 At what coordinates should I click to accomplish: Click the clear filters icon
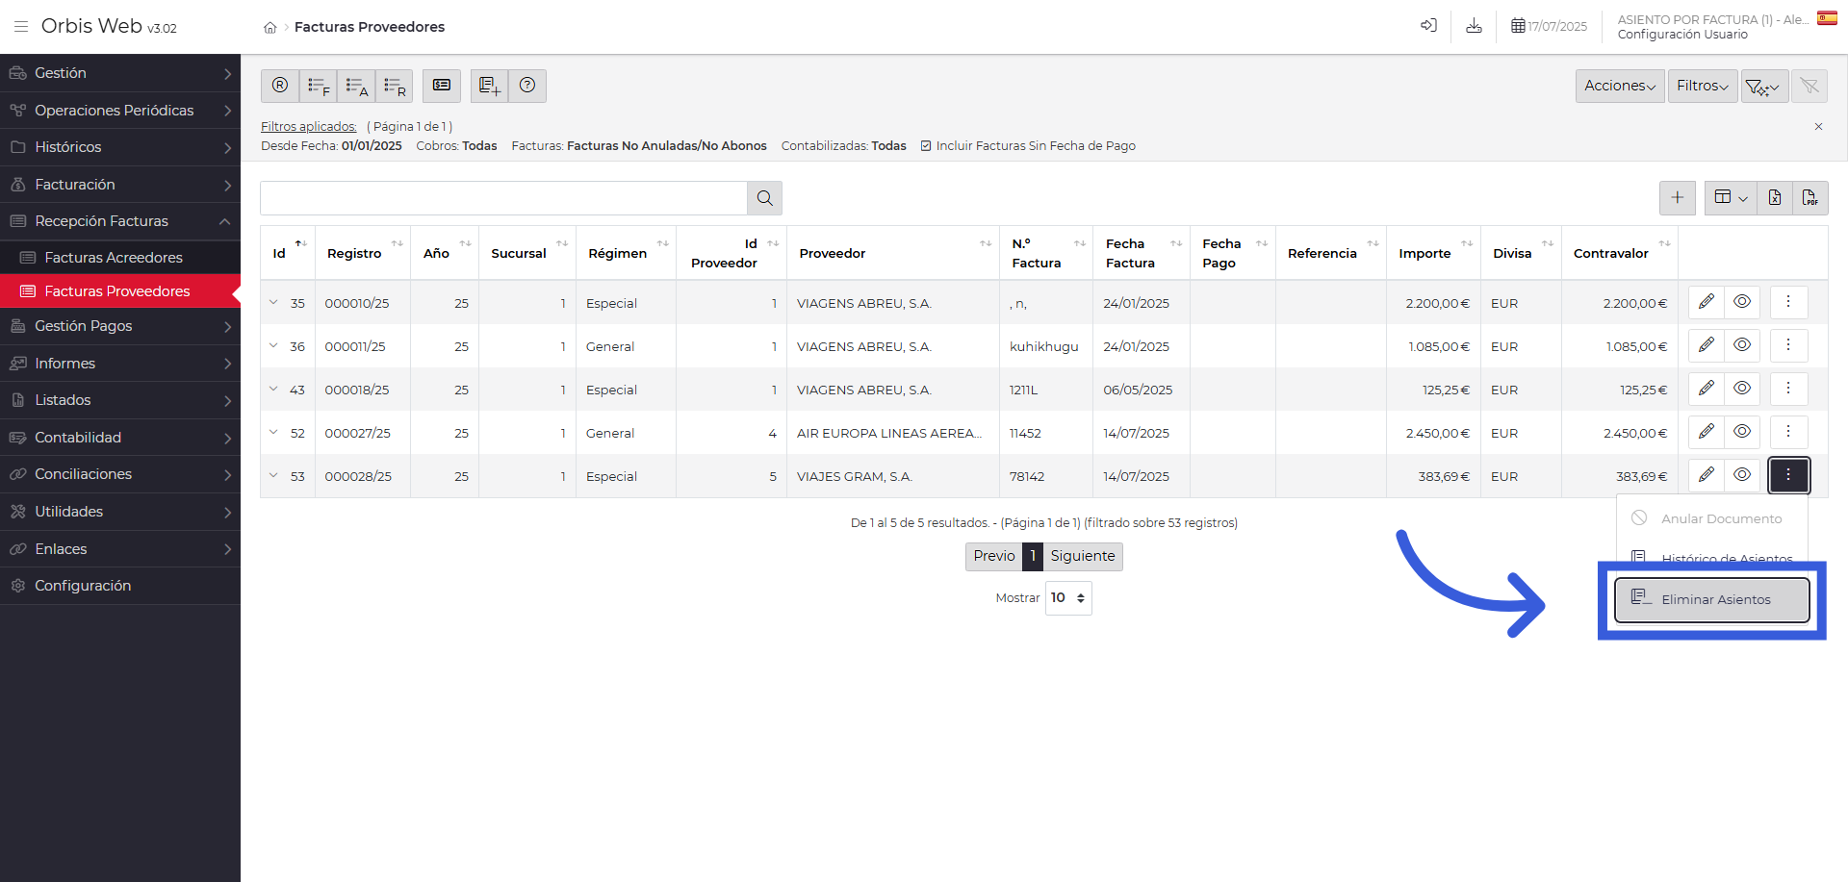point(1809,87)
